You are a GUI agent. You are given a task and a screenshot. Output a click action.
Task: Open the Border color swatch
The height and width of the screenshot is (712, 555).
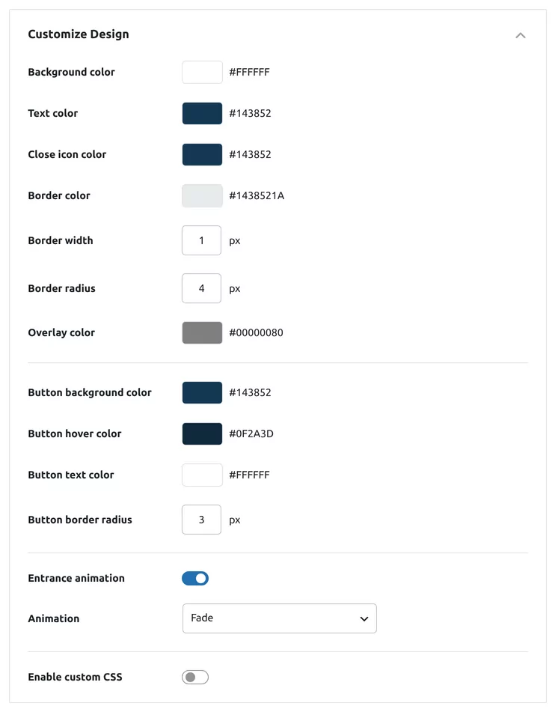(x=202, y=195)
